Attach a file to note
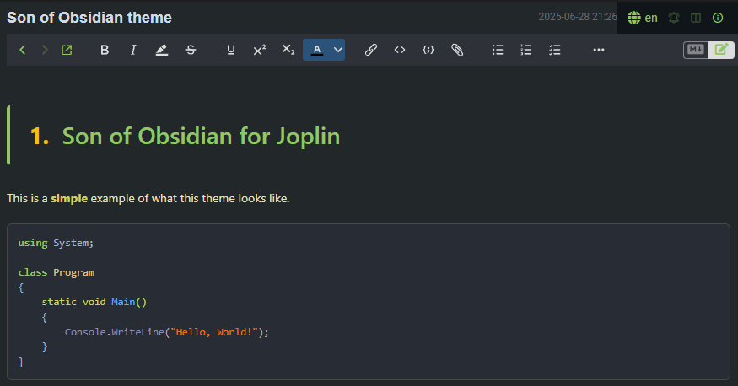 (x=457, y=50)
